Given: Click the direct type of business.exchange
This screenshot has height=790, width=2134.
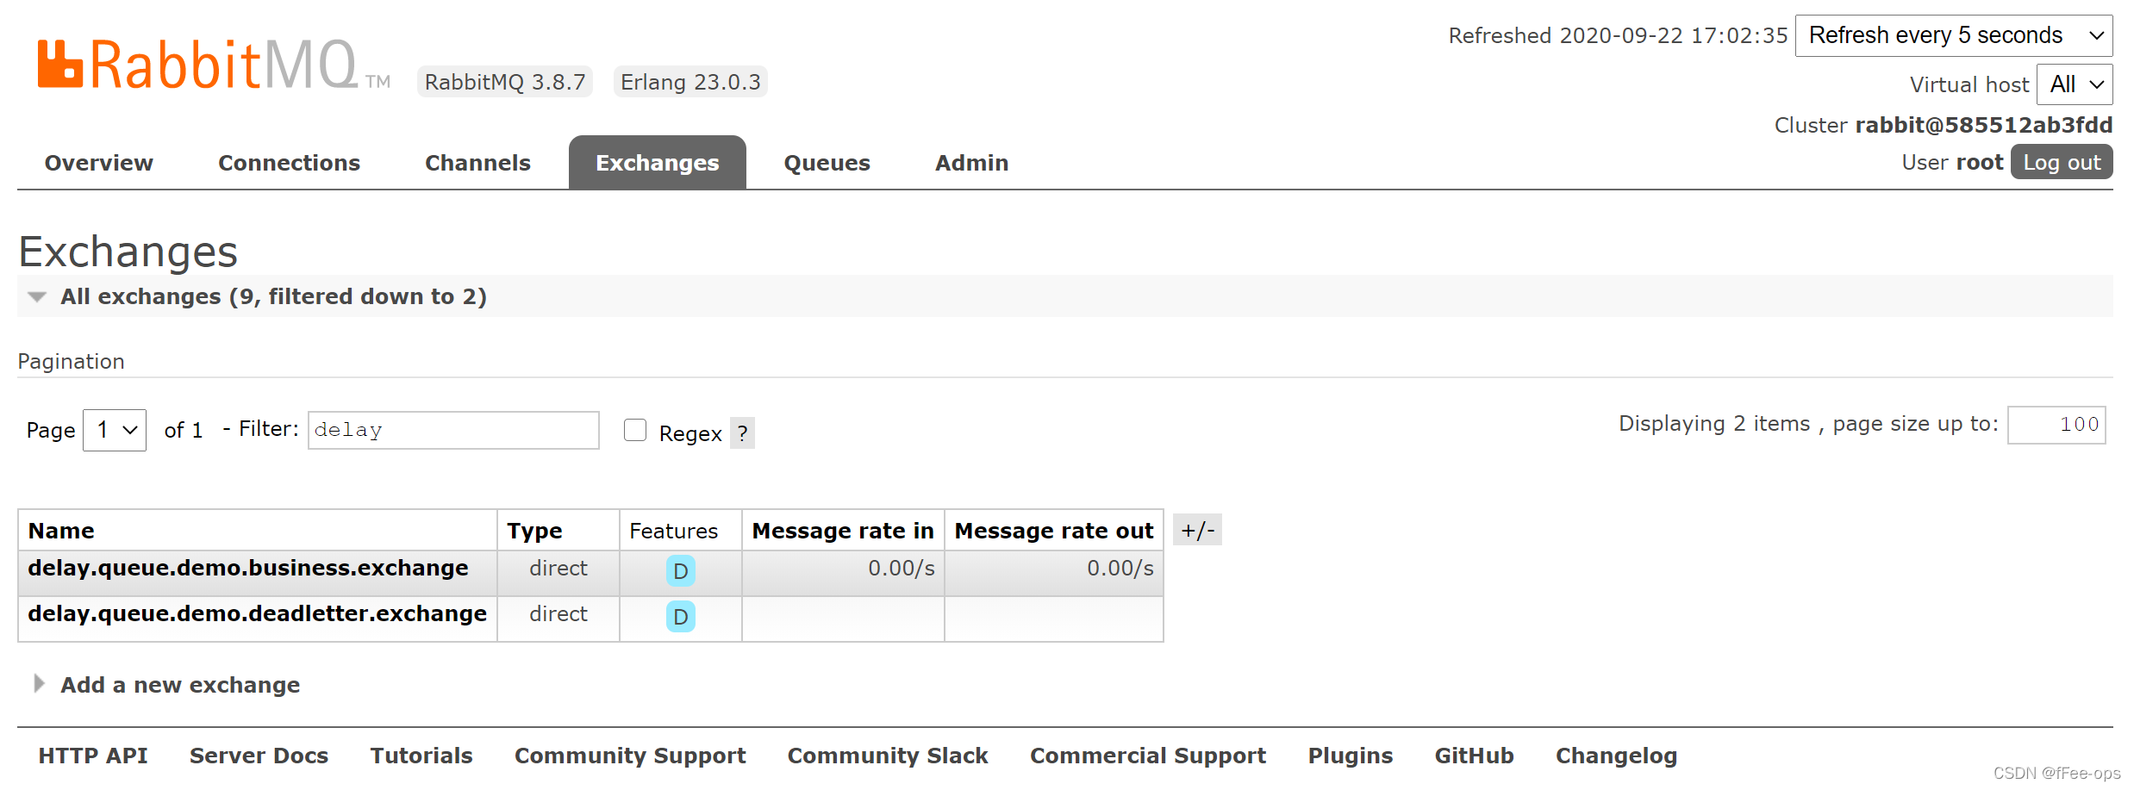Looking at the screenshot, I should pos(558,568).
